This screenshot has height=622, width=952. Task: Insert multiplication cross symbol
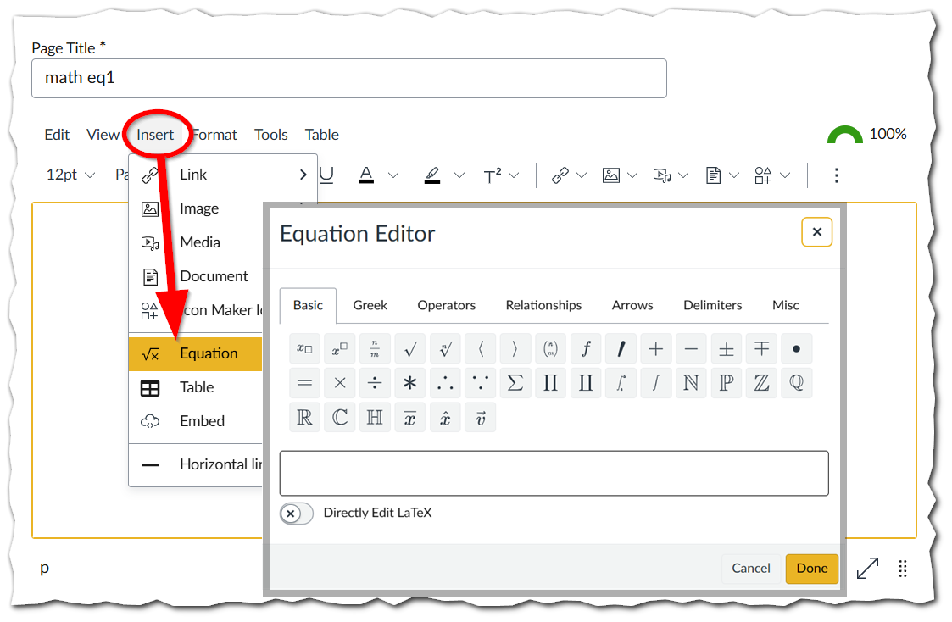(x=339, y=383)
